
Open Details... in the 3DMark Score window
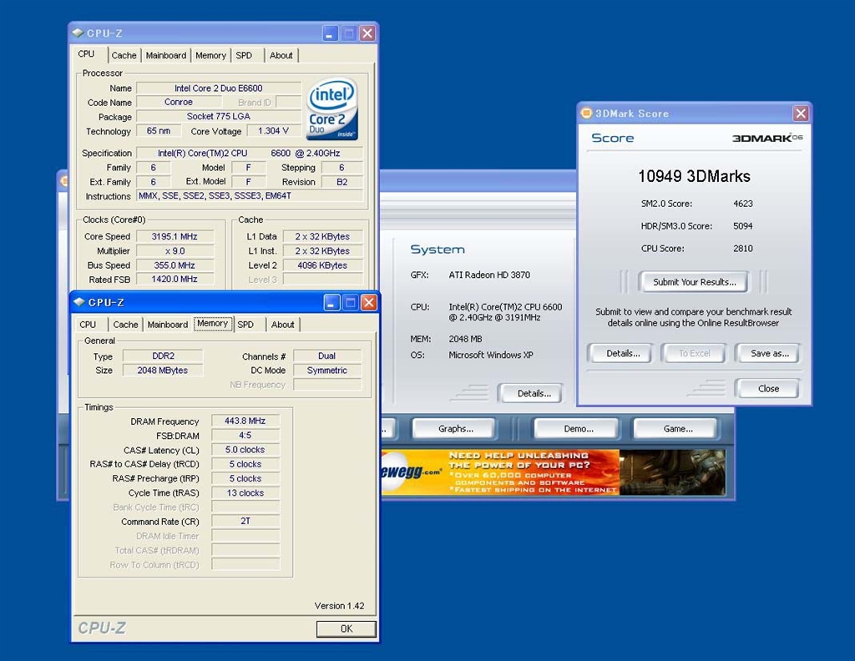pos(623,353)
